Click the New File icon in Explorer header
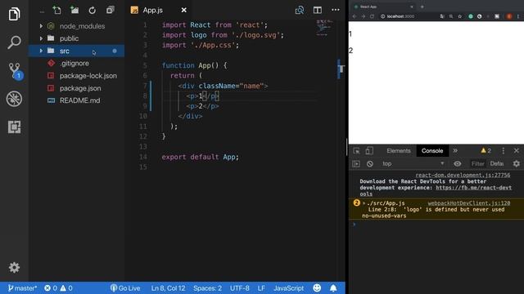Screen dimensions: 524x294 tap(56, 11)
